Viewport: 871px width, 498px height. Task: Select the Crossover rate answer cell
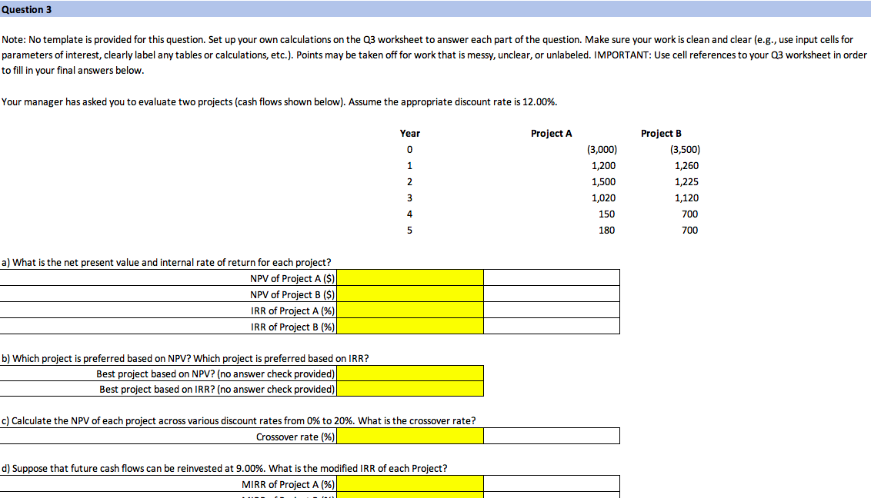(410, 437)
